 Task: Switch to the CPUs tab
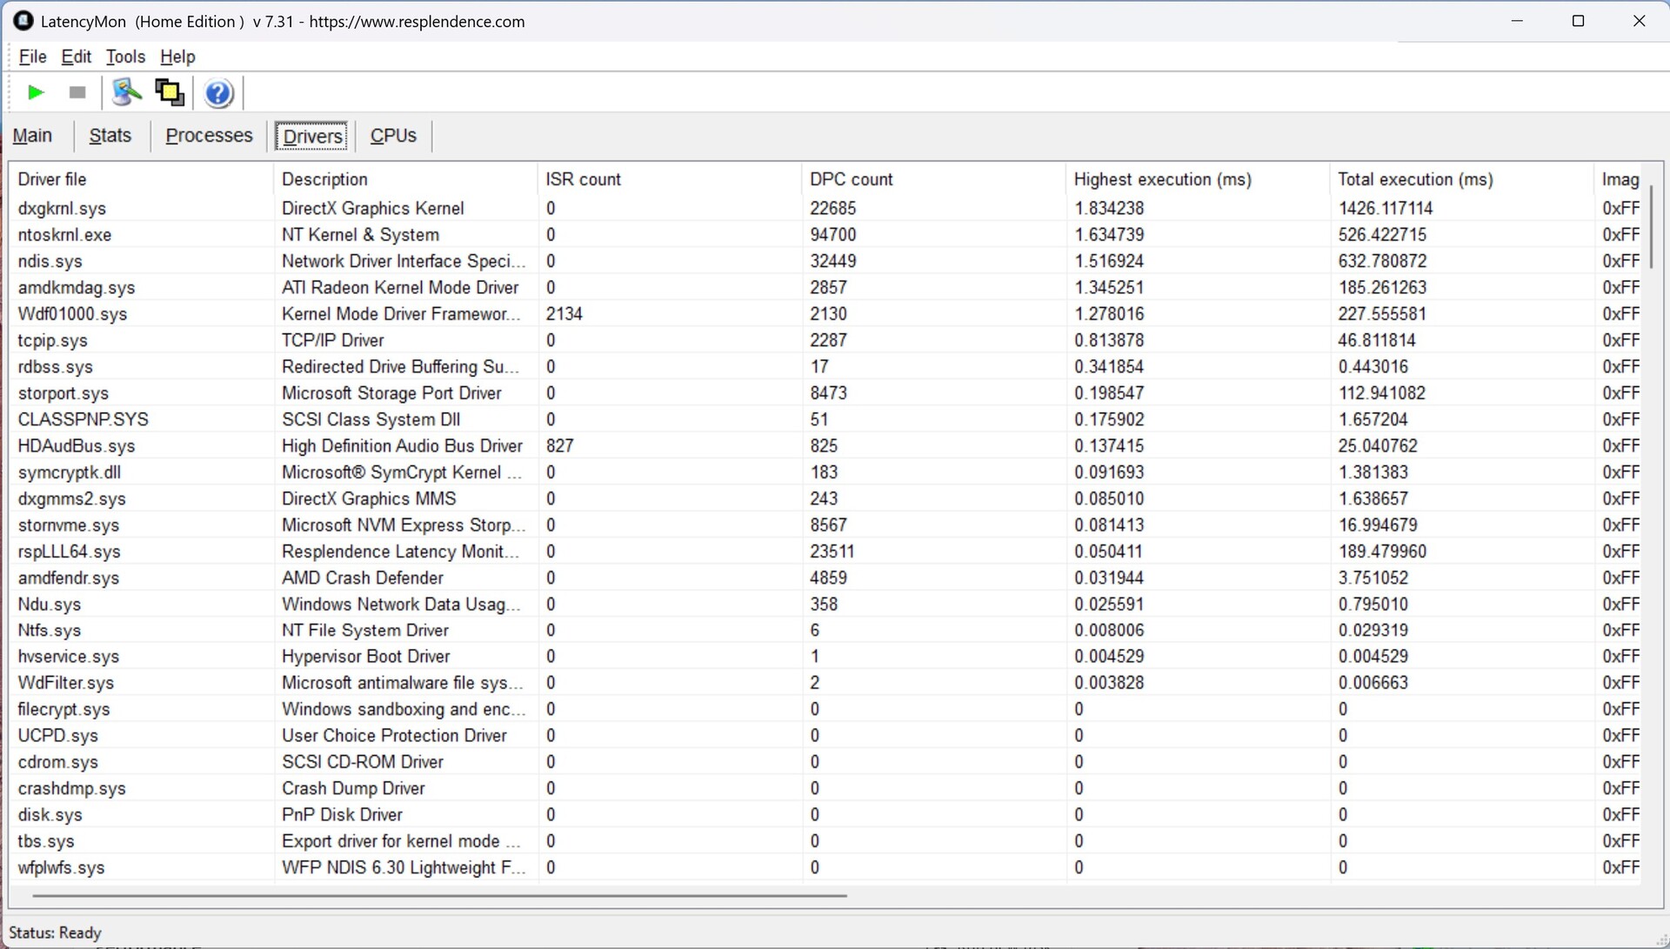pyautogui.click(x=393, y=136)
